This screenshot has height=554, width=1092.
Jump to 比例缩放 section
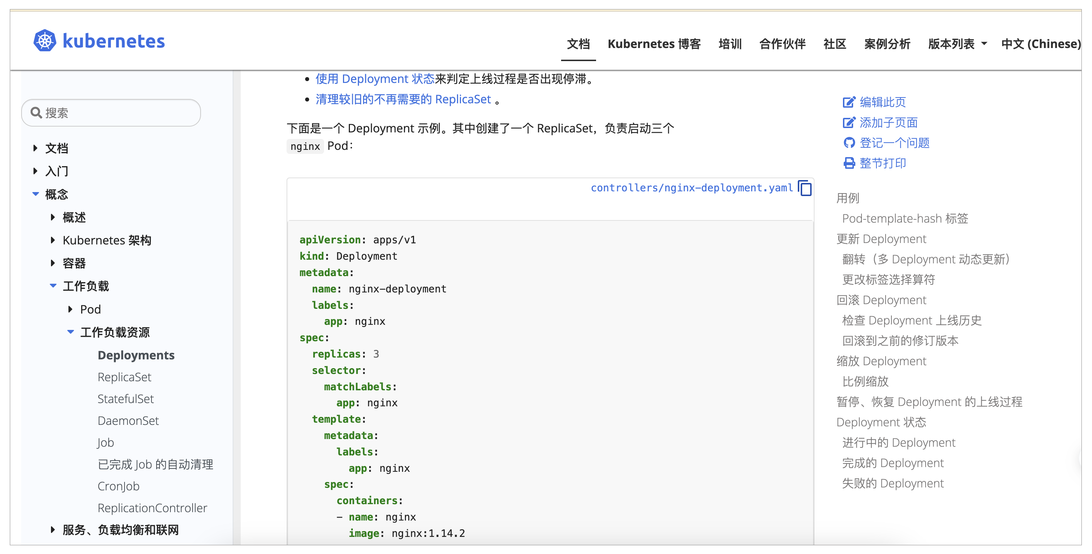pos(865,381)
